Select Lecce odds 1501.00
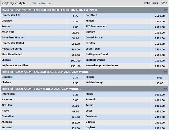The width and height of the screenshot is (169, 130). click(x=159, y=111)
